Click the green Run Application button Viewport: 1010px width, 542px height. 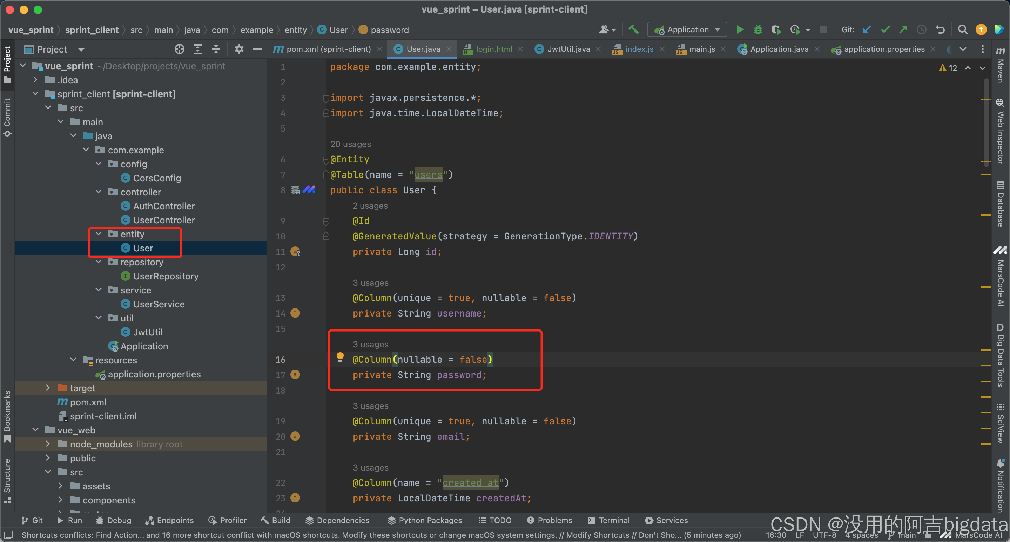point(740,30)
